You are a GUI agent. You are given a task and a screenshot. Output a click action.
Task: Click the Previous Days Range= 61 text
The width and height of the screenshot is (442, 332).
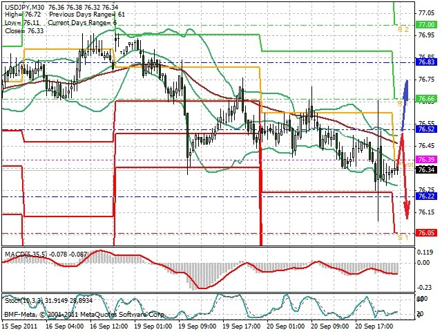pyautogui.click(x=87, y=15)
